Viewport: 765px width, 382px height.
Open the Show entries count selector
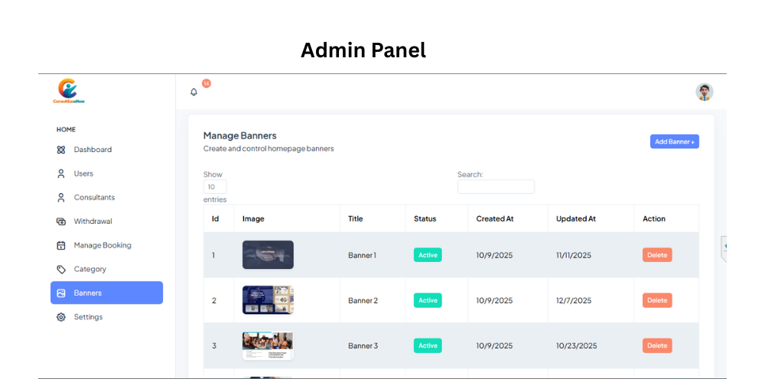click(215, 186)
